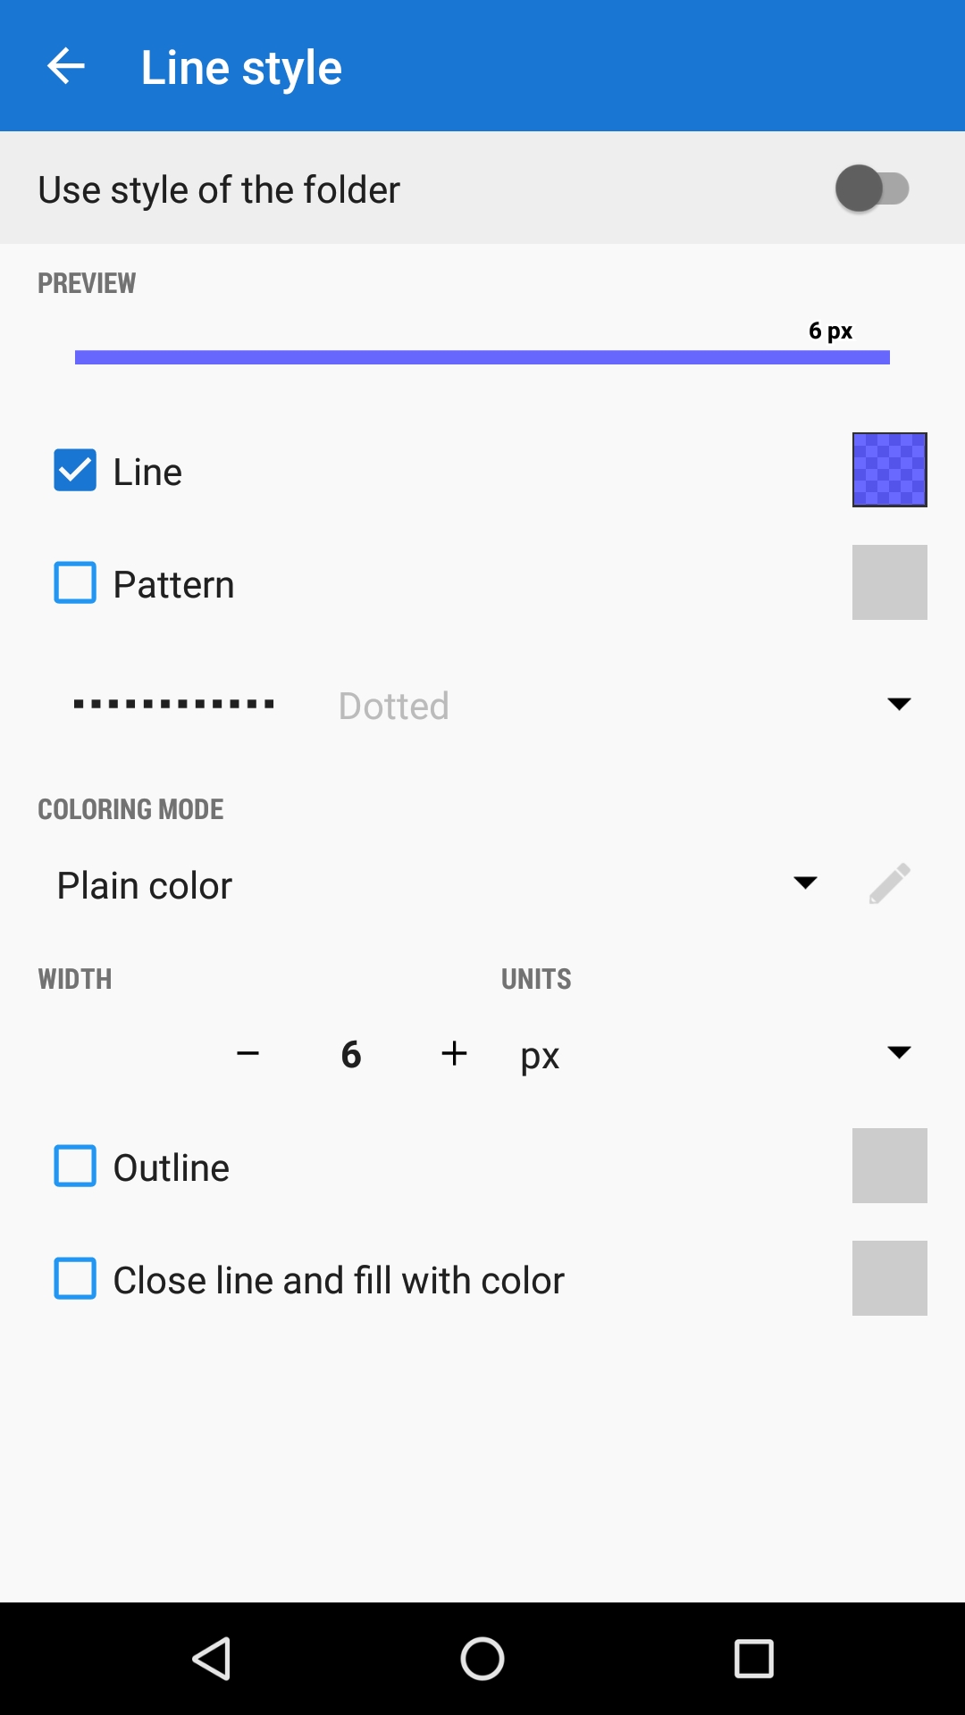
Task: Tap the back arrow in header
Action: point(65,66)
